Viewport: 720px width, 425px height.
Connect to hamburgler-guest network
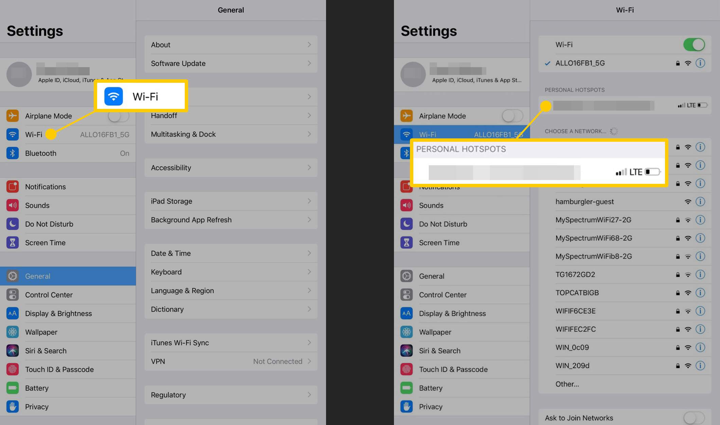(x=584, y=201)
